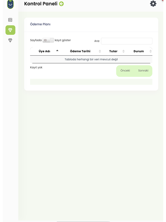Click the pale green bar below the pagination
This screenshot has height=222, width=166.
(x=91, y=82)
